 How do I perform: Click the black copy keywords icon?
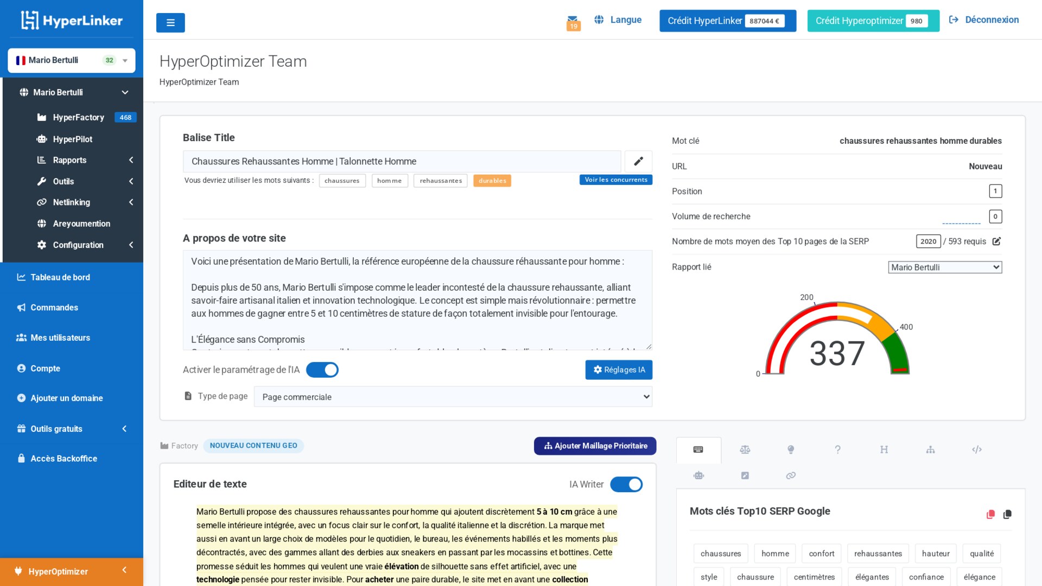1007,514
